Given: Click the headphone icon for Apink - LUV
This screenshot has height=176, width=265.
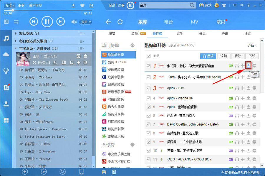Looking at the screenshot, I should (237, 88).
